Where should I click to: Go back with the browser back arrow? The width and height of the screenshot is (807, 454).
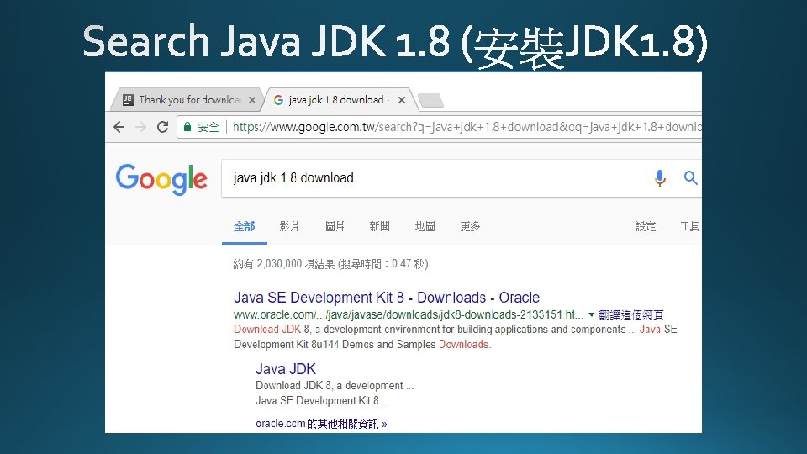[x=119, y=127]
